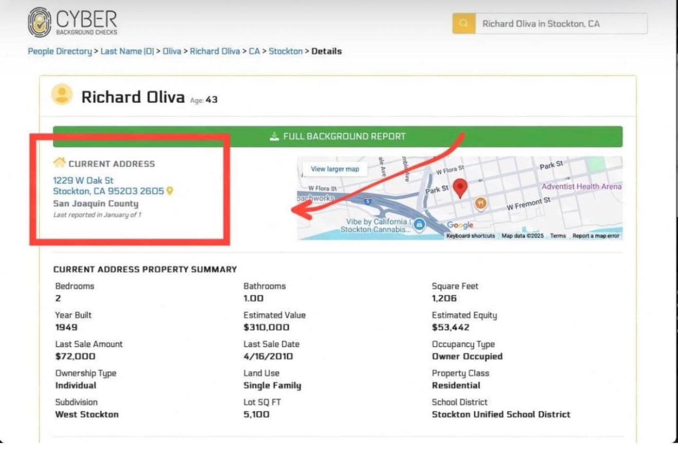Open the CA breadcrumb link
678x462 pixels.
click(x=254, y=51)
